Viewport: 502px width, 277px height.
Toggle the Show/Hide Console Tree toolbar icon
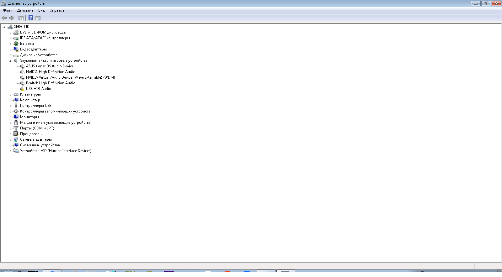click(x=21, y=18)
